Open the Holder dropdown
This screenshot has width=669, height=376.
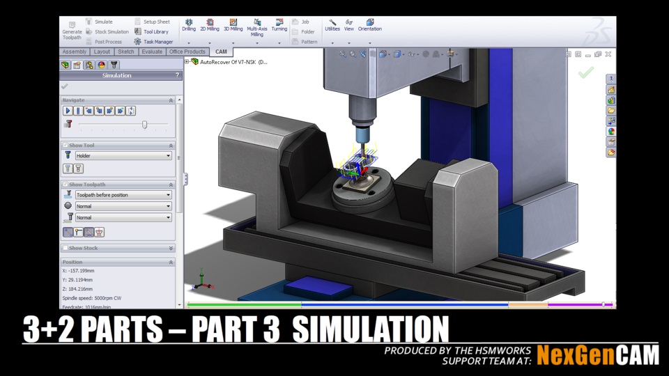click(x=124, y=155)
